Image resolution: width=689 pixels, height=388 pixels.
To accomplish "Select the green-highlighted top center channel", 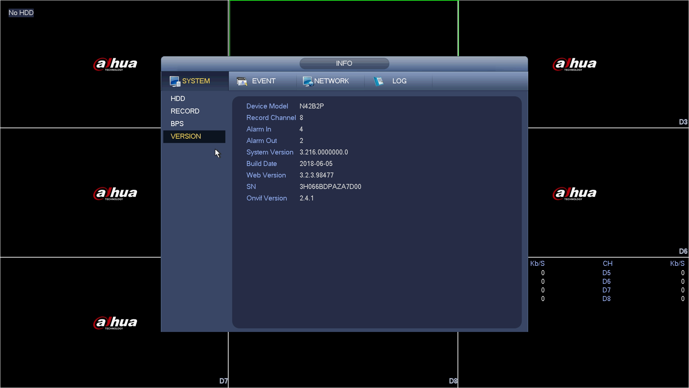I will (343, 28).
